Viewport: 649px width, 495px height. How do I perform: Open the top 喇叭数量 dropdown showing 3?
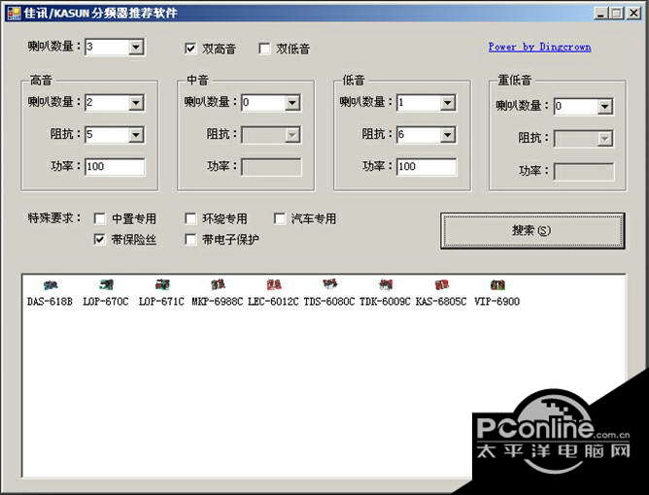tap(136, 47)
